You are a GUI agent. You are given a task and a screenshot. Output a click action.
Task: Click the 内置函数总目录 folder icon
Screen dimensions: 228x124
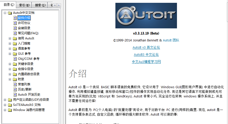[15, 74]
